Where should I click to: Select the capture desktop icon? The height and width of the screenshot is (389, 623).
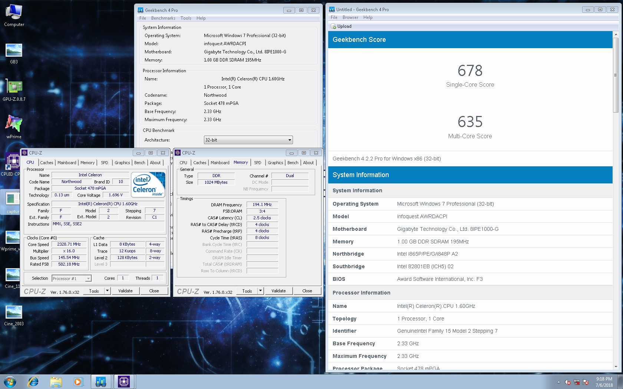point(11,203)
